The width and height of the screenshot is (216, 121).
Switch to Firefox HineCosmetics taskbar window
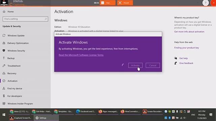point(130,112)
